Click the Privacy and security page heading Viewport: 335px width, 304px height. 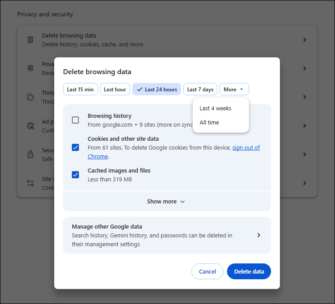click(45, 14)
